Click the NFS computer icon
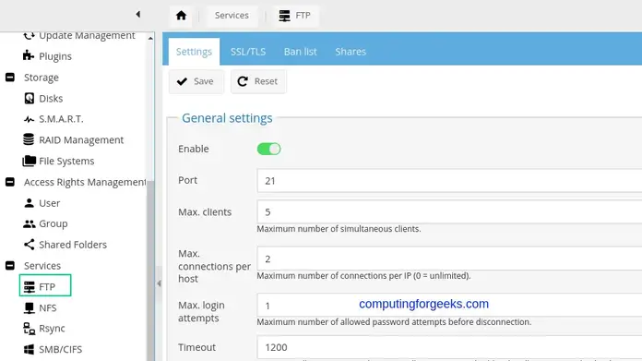Screen dimensions: 642x361 click(x=30, y=307)
